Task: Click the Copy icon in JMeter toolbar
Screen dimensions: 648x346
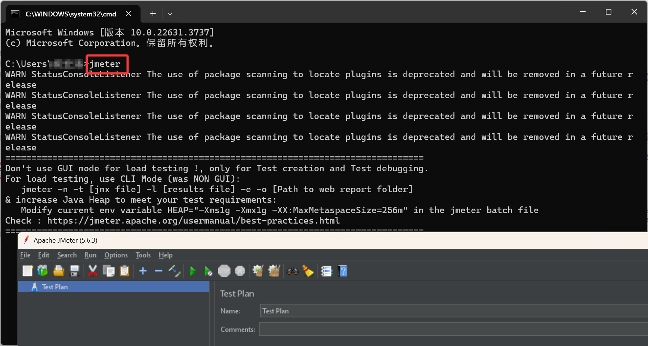Action: [109, 271]
